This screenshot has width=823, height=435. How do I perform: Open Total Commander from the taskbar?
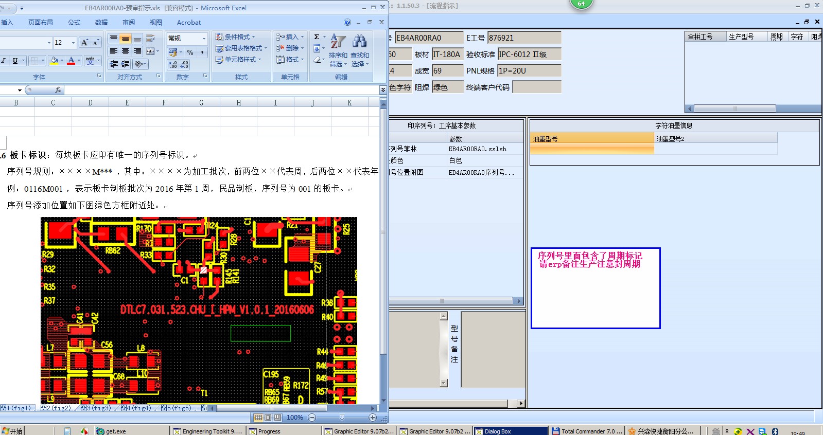(587, 431)
